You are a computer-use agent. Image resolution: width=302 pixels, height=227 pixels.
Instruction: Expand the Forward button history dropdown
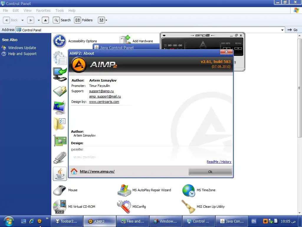click(x=39, y=20)
